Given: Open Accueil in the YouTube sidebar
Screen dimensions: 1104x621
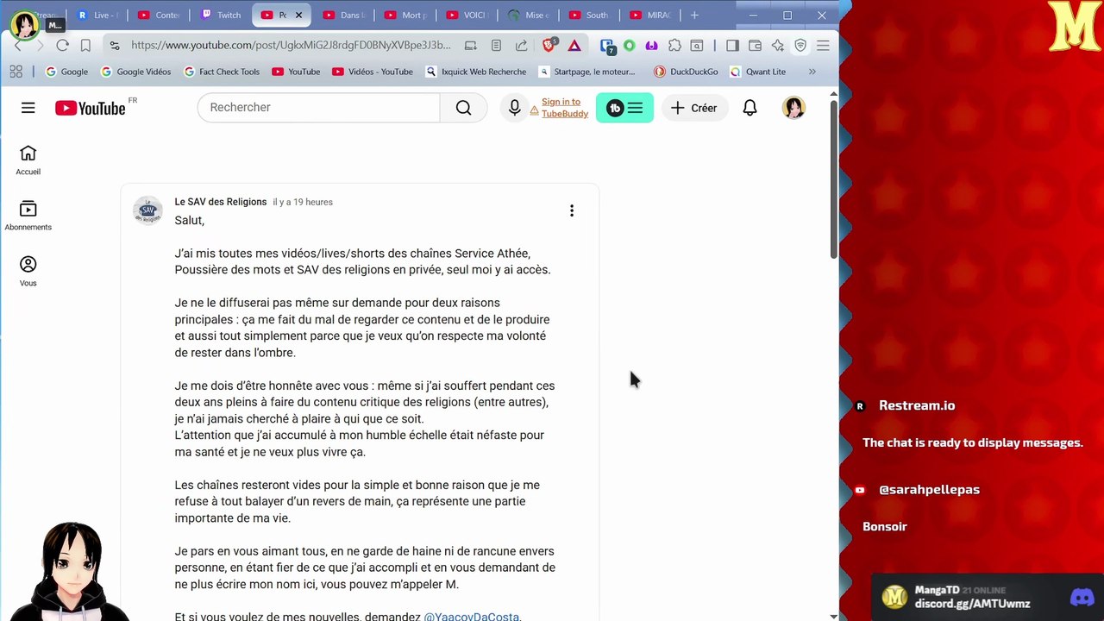Looking at the screenshot, I should click(28, 160).
